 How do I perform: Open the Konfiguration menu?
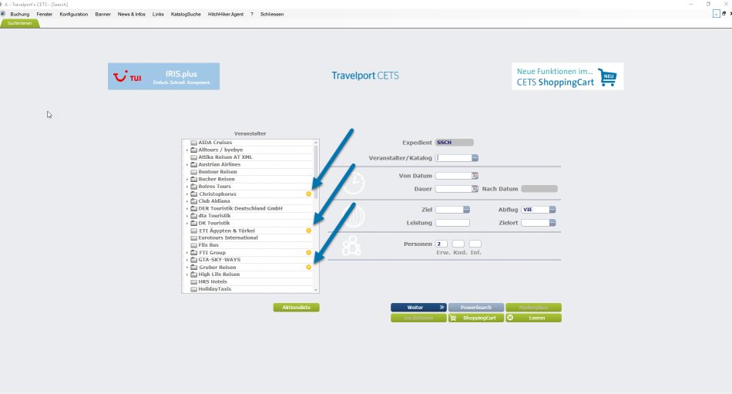click(x=74, y=14)
